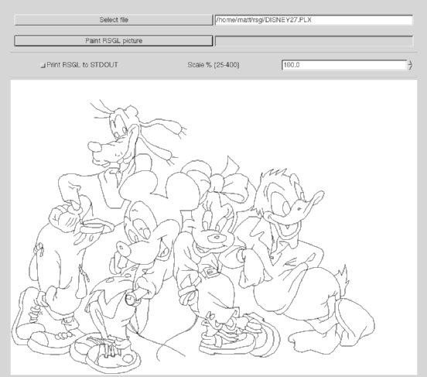This screenshot has height=377, width=427.
Task: Click the painted cartoon drawing canvas
Action: (213, 227)
